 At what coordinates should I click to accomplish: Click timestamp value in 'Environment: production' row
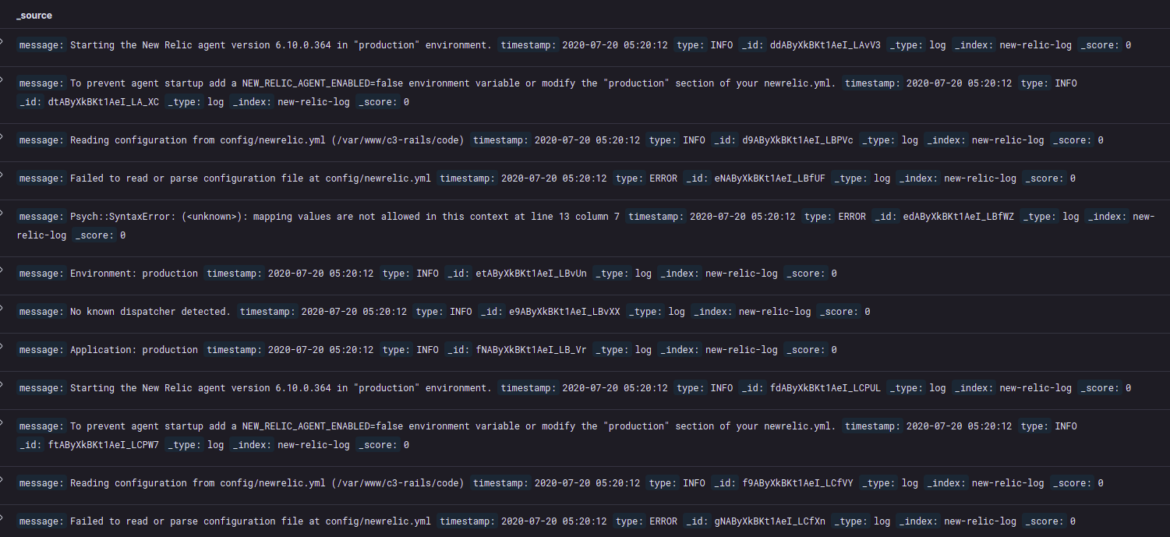[320, 274]
